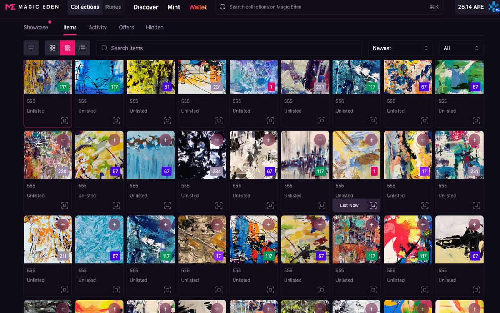Image resolution: width=500 pixels, height=313 pixels.
Task: Click the purple rarity badge 51
Action: click(167, 87)
